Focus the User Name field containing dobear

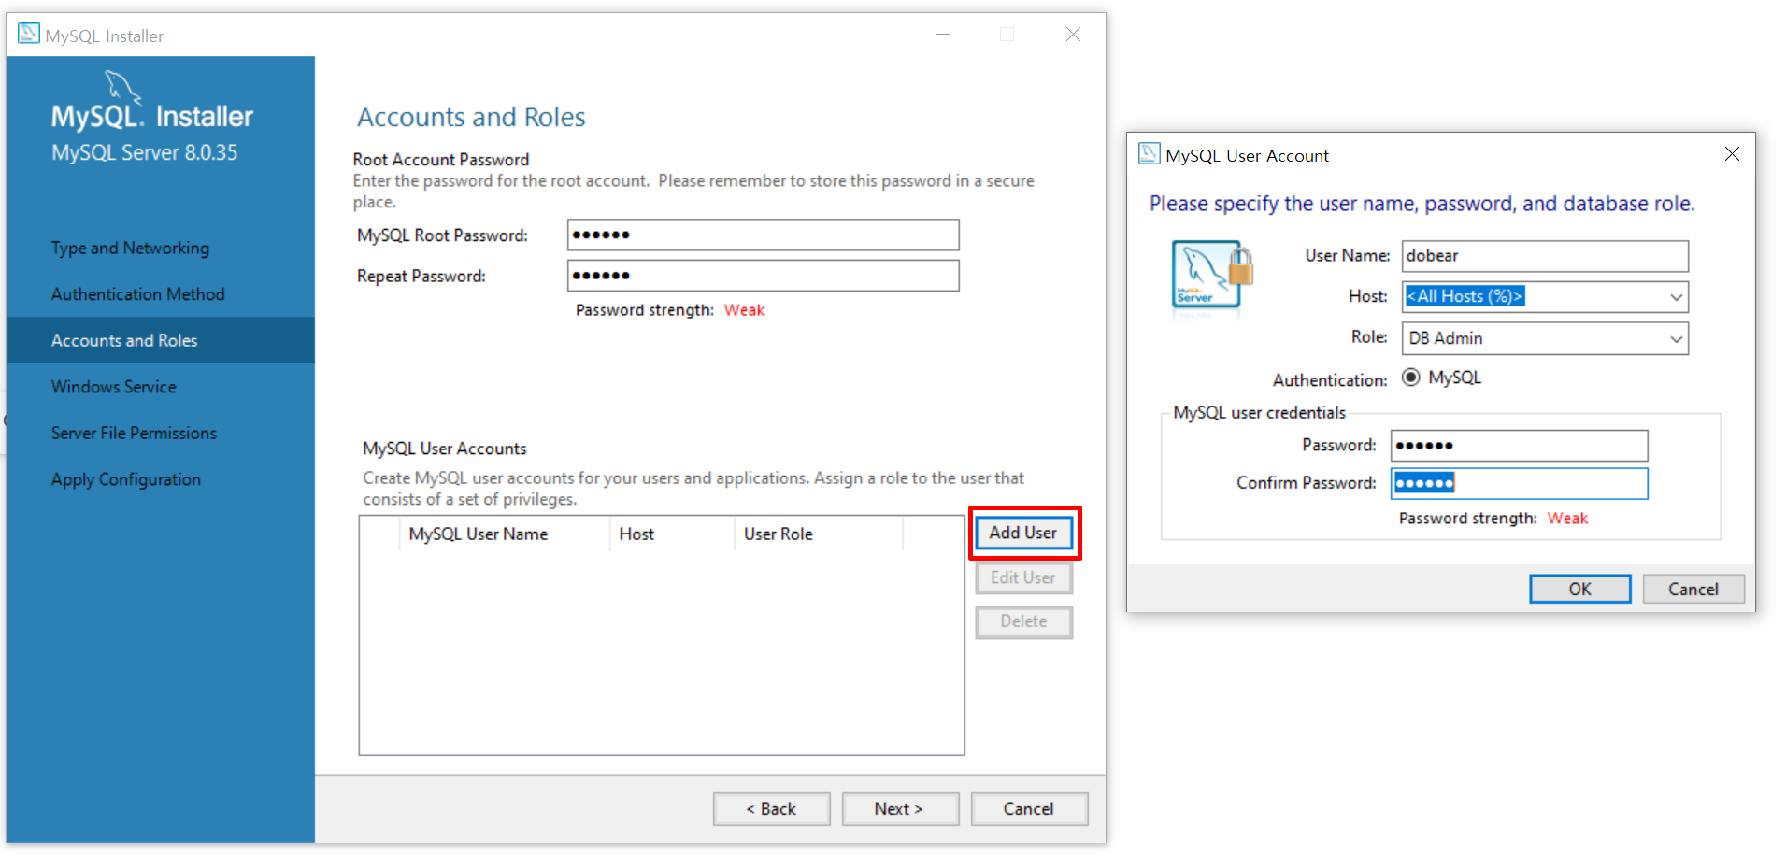1545,256
